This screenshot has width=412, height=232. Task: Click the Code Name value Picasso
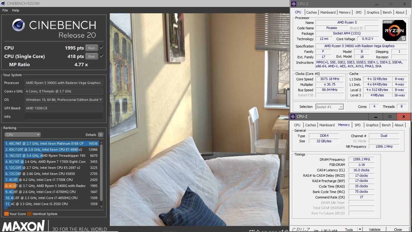coord(331,28)
